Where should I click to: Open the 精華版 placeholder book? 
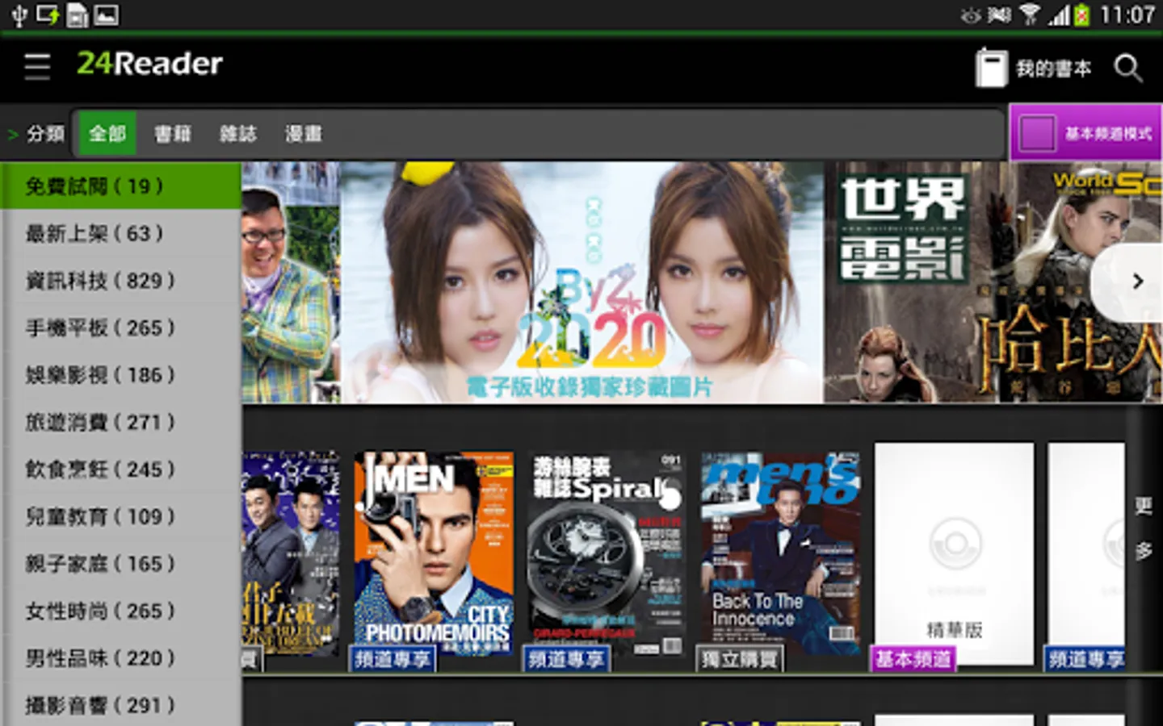tap(954, 553)
